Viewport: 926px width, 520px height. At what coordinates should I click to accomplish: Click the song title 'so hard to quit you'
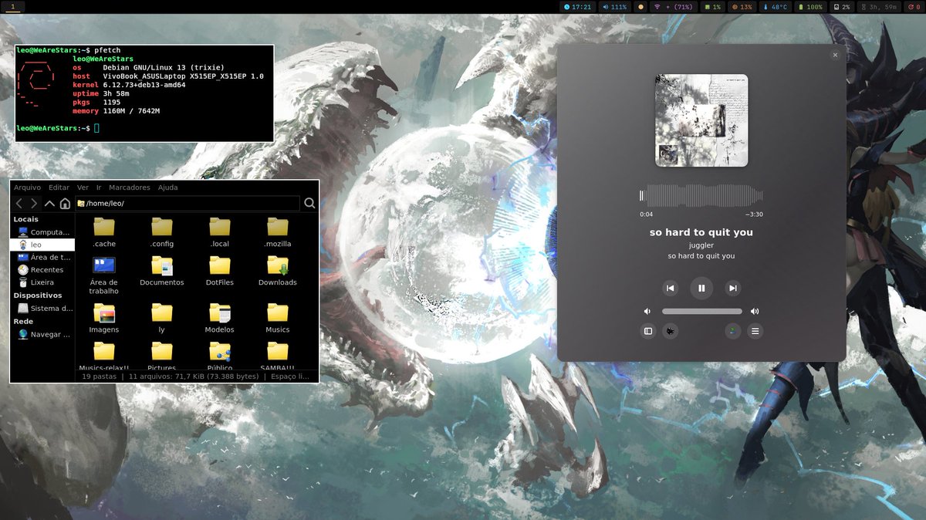701,232
